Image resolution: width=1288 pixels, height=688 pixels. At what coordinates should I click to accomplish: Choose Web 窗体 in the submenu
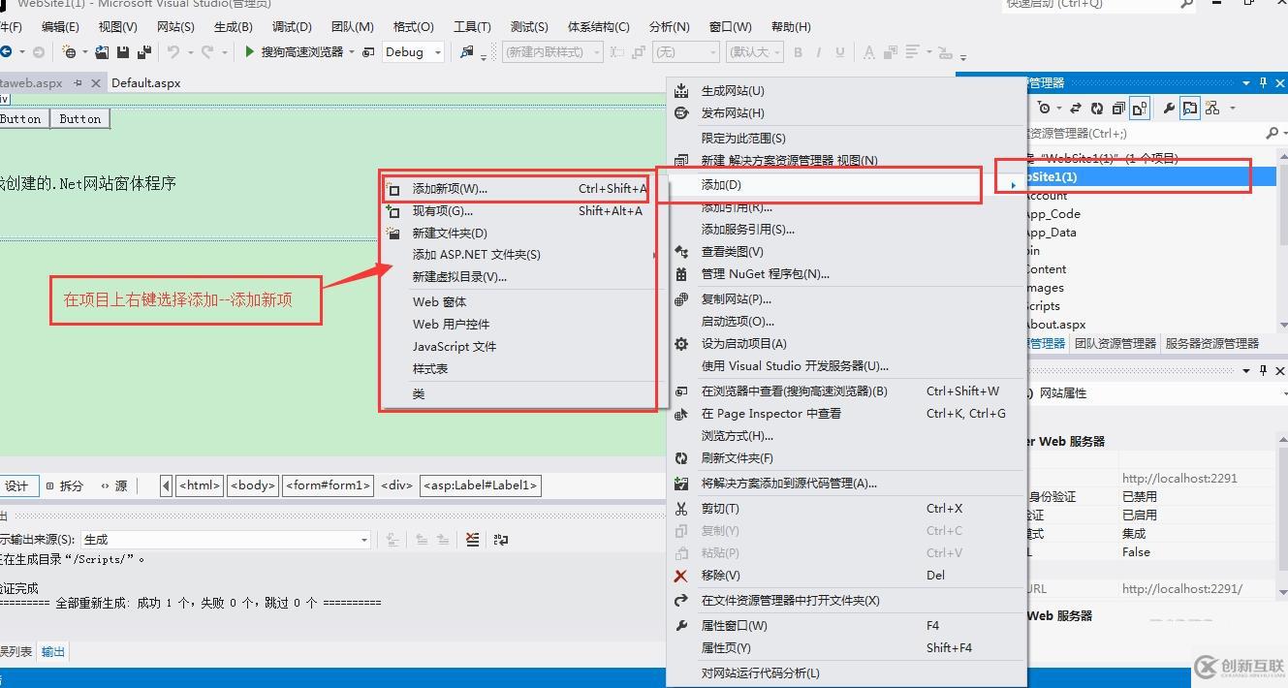click(516, 301)
